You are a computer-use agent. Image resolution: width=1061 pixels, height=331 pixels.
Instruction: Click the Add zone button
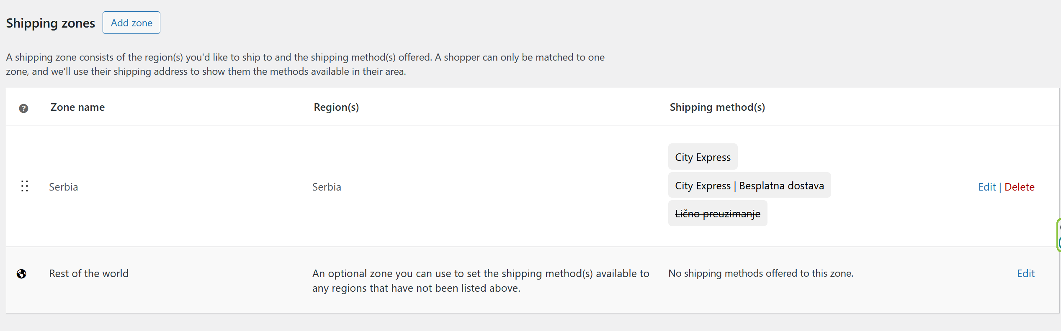[131, 23]
